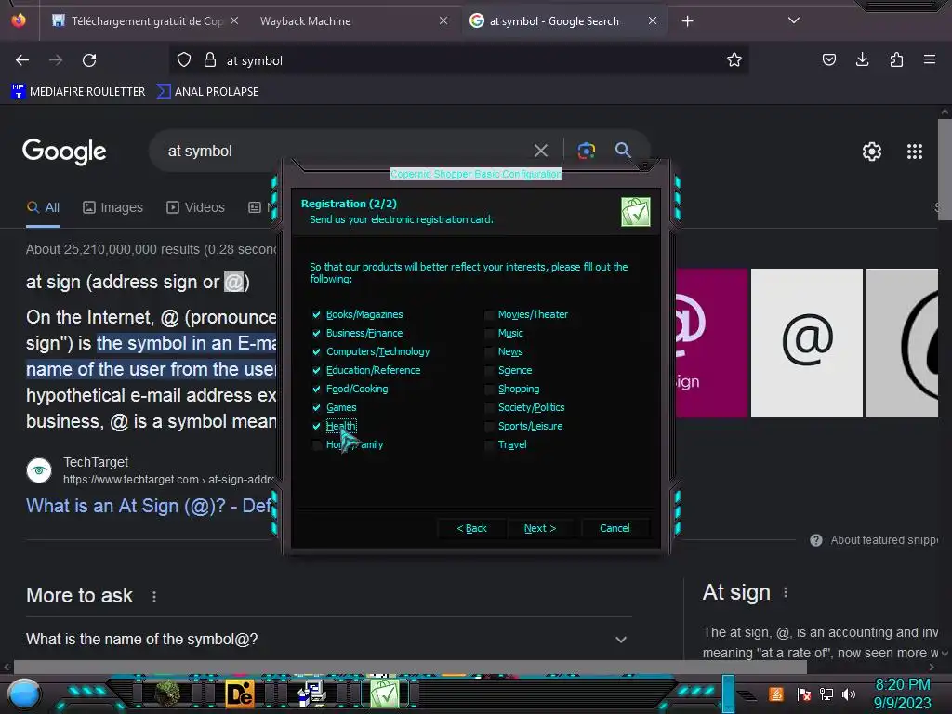
Task: Reload the page with the refresh icon
Action: coord(89,60)
